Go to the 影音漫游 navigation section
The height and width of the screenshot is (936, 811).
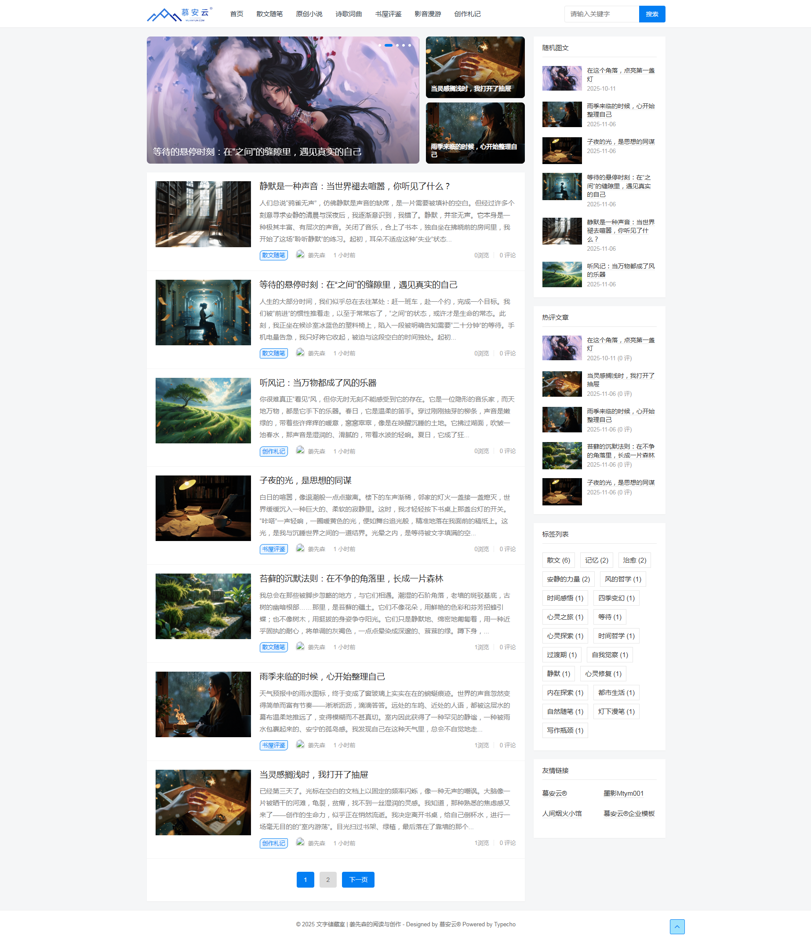427,14
